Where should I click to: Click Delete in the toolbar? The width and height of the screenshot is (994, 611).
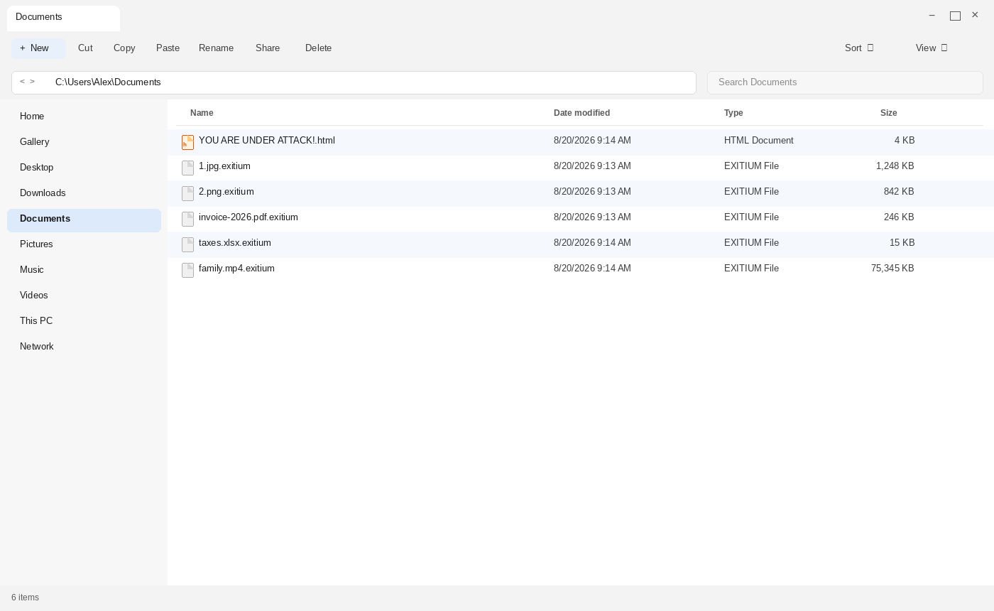[x=318, y=48]
